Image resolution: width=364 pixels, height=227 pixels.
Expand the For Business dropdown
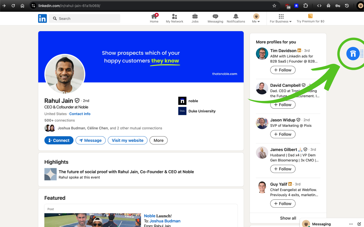[x=281, y=18]
